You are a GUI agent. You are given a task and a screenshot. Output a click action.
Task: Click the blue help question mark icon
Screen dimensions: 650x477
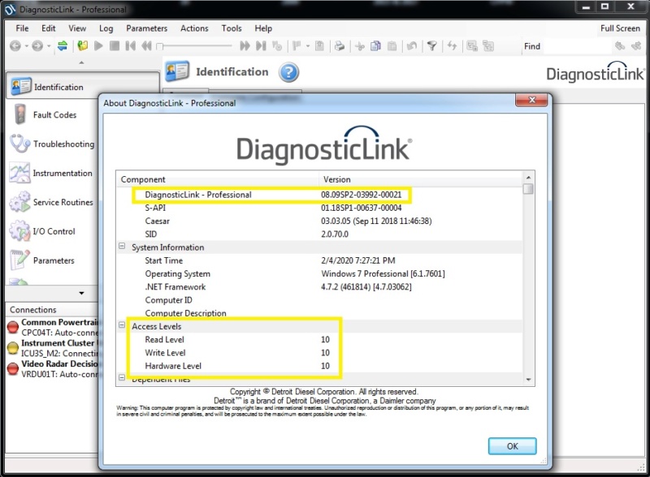click(288, 72)
